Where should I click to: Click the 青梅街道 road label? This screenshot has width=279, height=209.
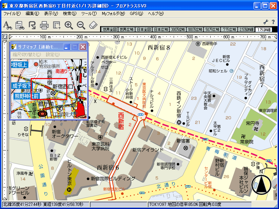tap(222, 153)
